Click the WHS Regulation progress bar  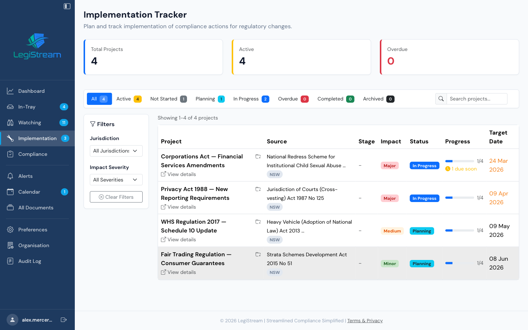459,230
